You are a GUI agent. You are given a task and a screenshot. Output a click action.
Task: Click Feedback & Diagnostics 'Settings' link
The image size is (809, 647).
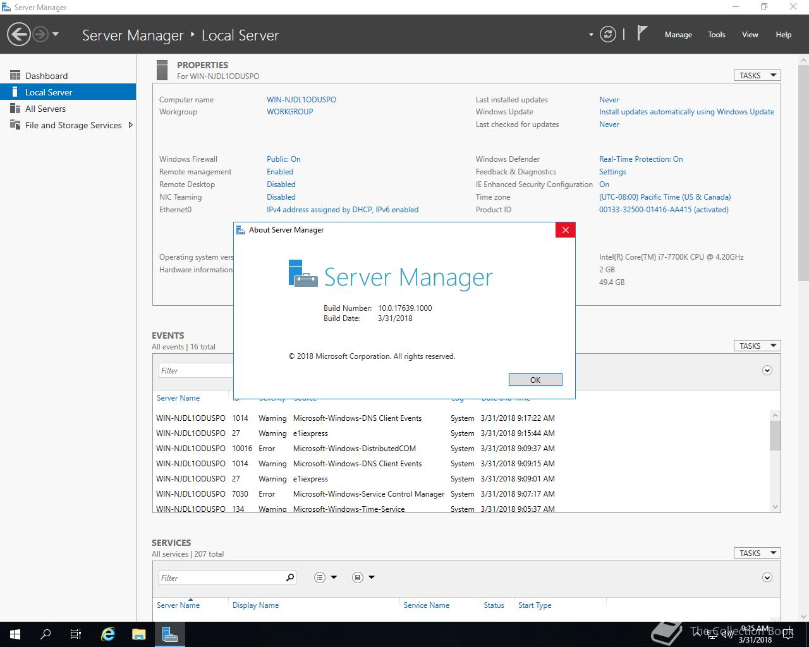pos(612,171)
